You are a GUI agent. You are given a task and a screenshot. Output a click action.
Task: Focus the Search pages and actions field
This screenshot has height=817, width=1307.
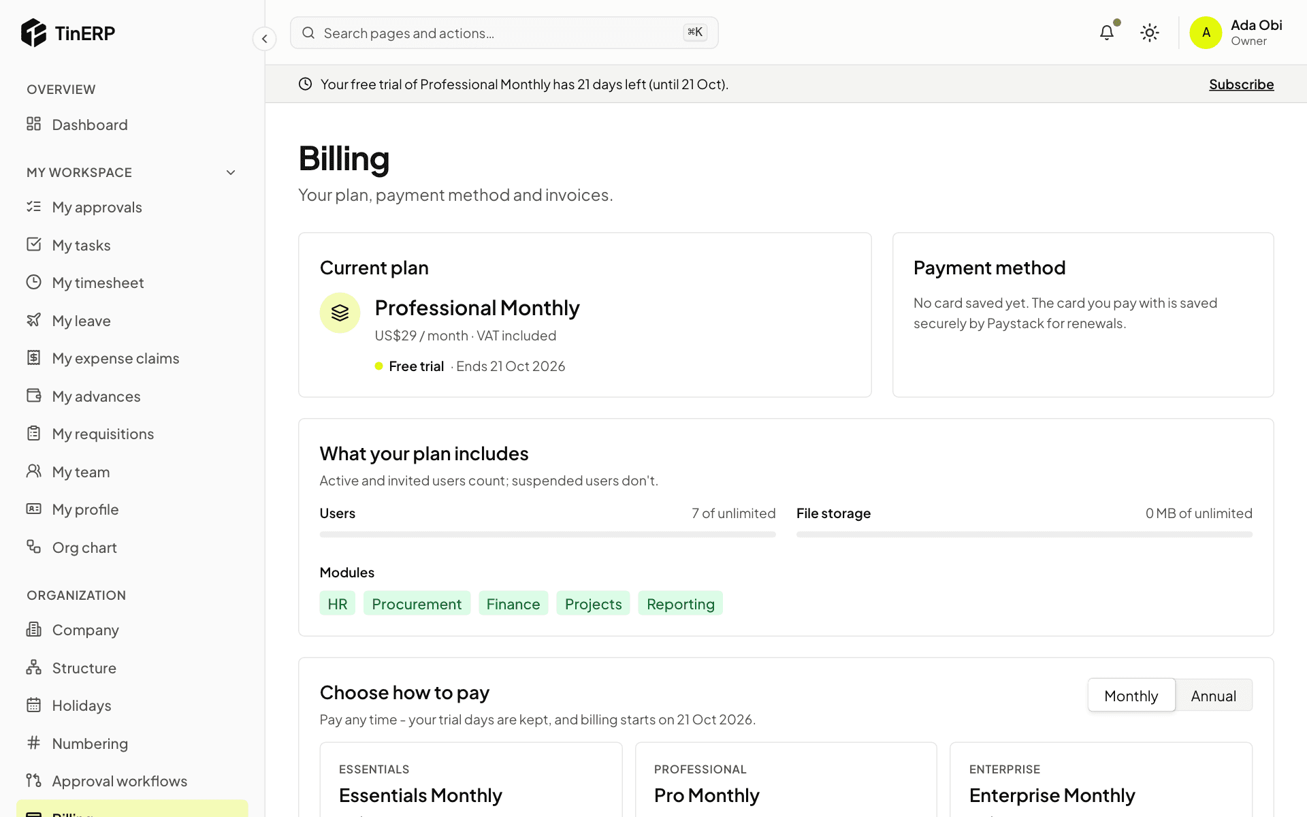pos(504,33)
